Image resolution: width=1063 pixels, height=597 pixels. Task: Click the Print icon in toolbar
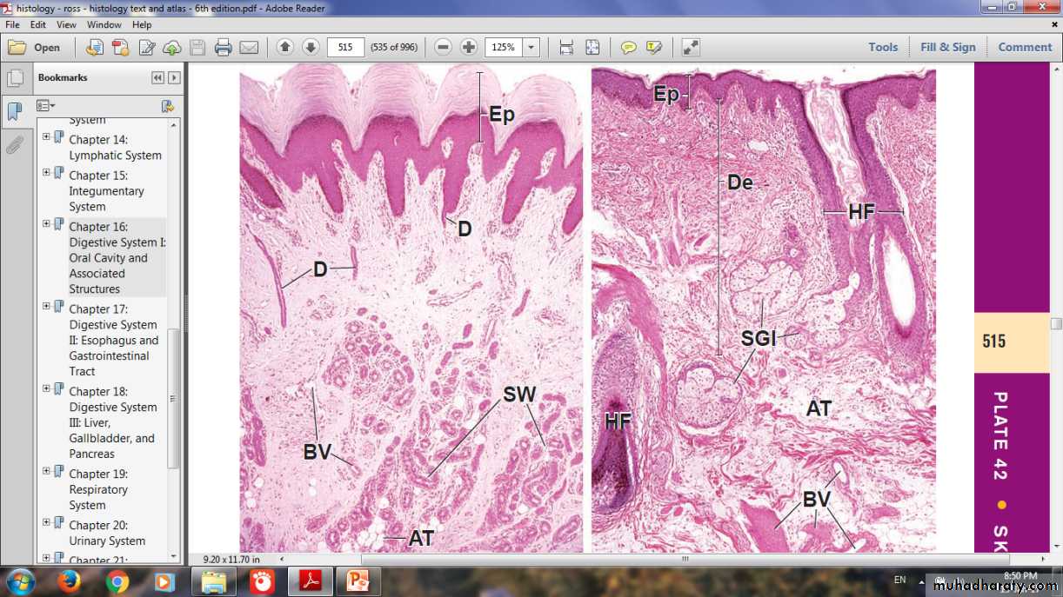(224, 47)
